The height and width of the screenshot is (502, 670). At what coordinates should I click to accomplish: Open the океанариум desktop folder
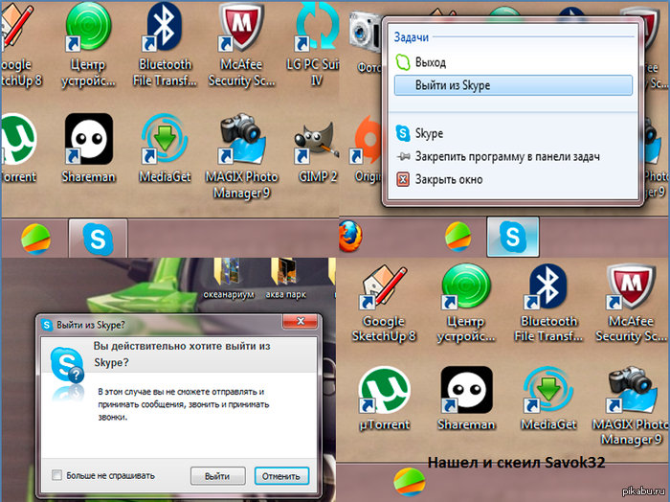[232, 271]
